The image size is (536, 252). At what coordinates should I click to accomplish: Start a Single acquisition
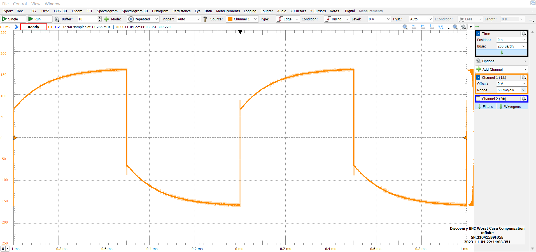tap(13, 19)
